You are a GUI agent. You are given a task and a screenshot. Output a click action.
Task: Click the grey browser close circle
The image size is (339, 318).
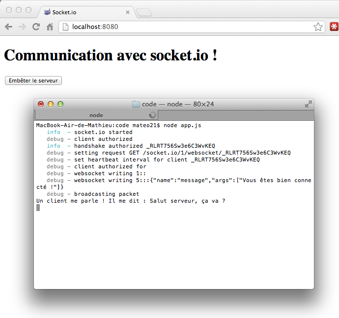[x=9, y=10]
